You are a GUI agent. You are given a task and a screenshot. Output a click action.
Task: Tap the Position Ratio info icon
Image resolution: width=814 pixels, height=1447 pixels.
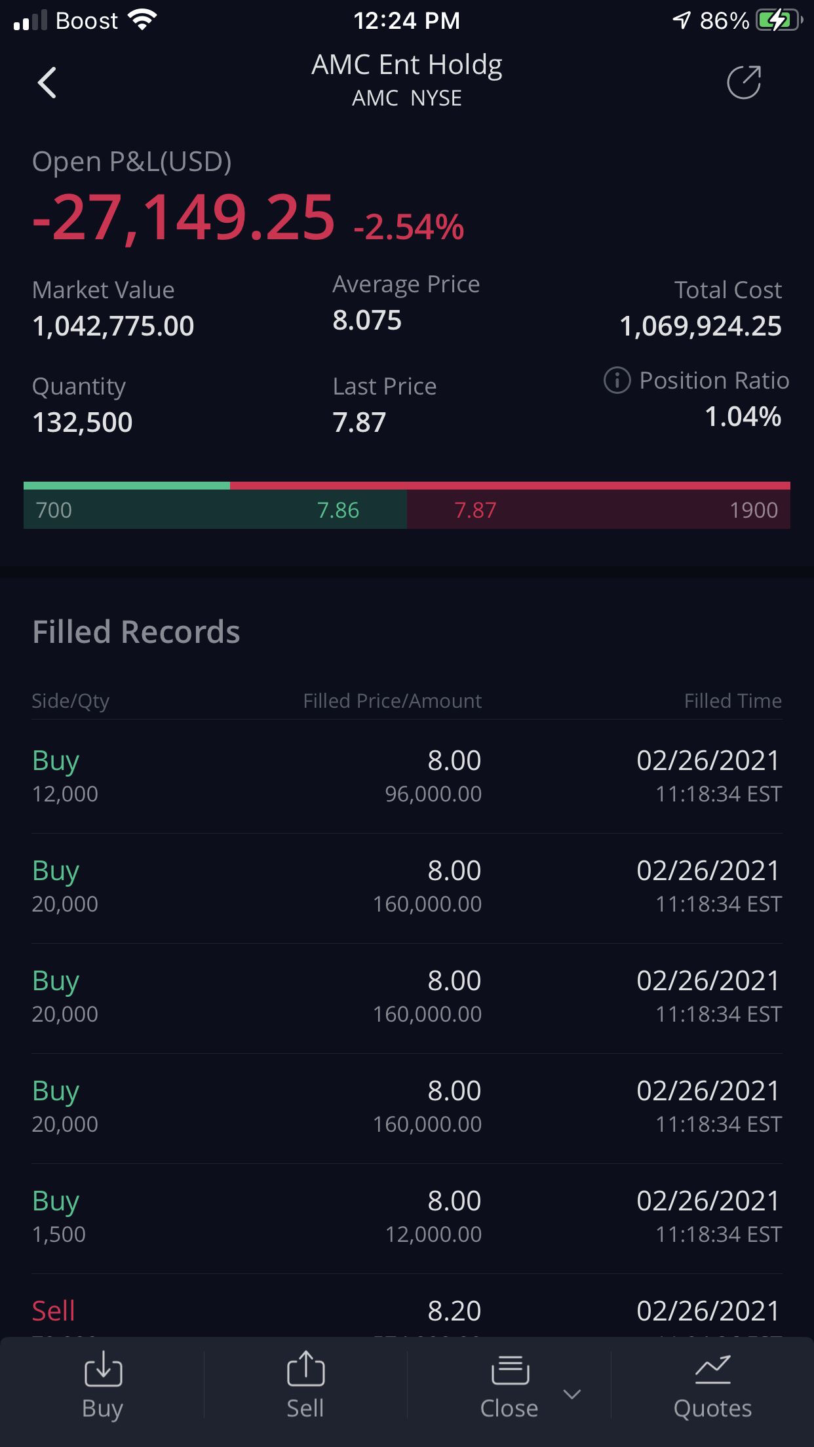click(x=617, y=380)
